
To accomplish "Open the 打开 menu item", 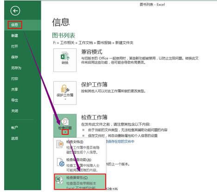I will (23, 46).
